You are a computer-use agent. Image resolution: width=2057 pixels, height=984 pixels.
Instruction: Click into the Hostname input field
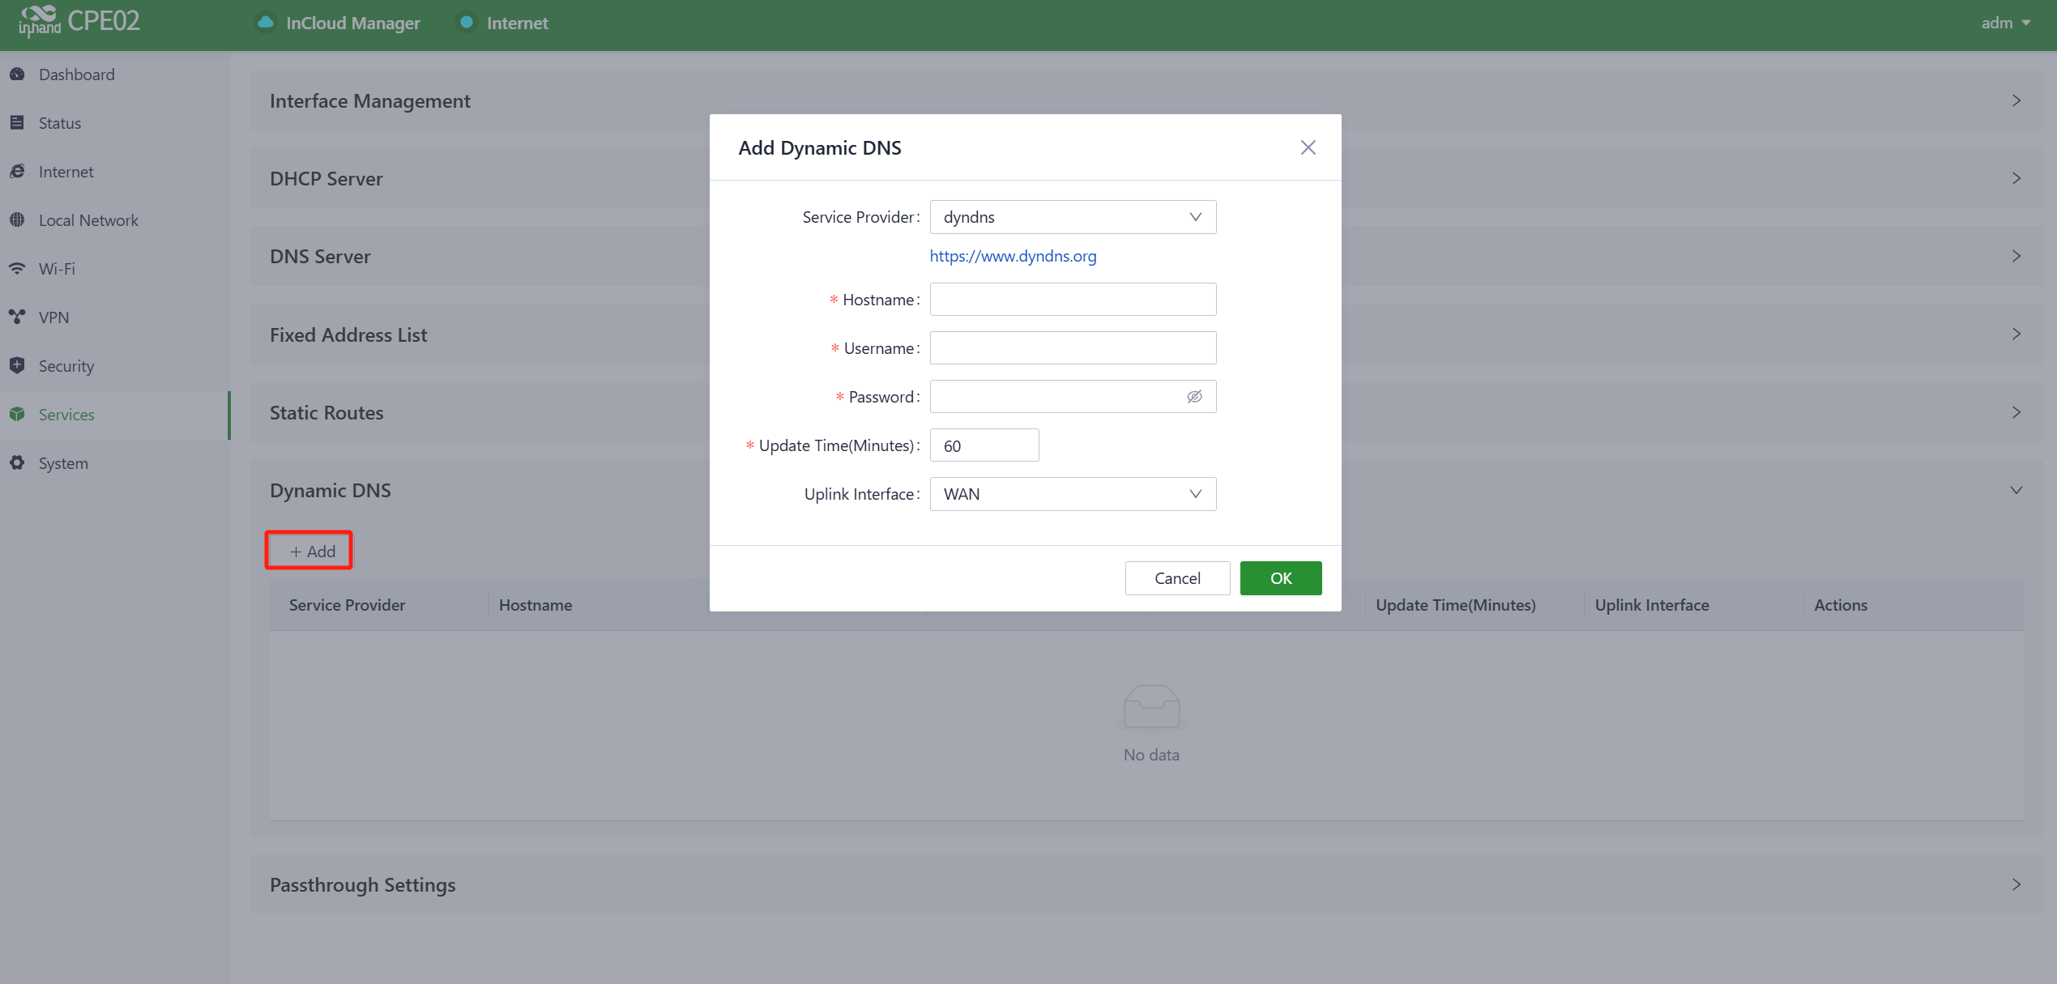[1072, 300]
